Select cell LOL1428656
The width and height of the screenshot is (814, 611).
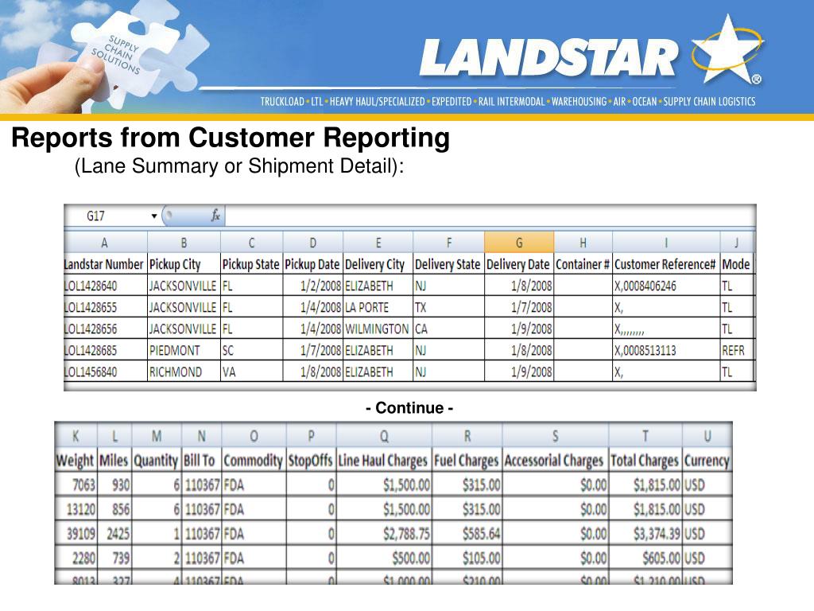(106, 329)
